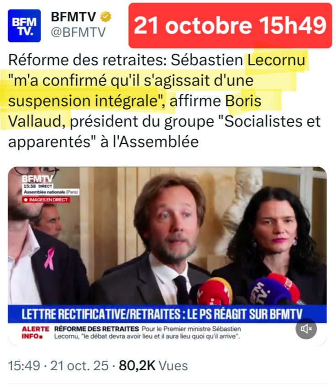Click the red '21 octobre 15h49' label

coord(230,26)
